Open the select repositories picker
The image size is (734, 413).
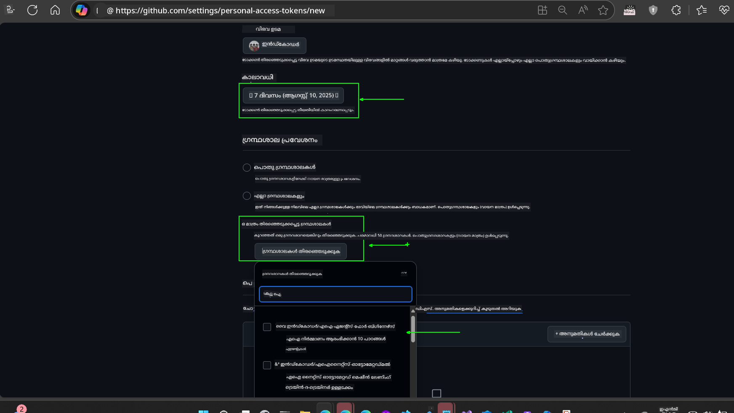pyautogui.click(x=301, y=251)
